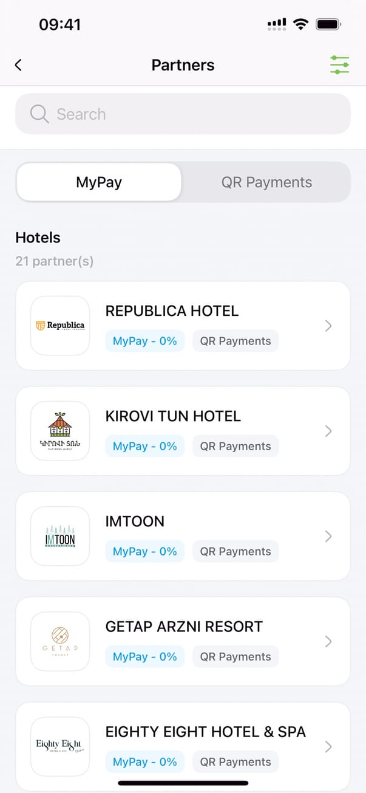The height and width of the screenshot is (793, 366).
Task: Tap the back arrow icon
Action: (18, 65)
